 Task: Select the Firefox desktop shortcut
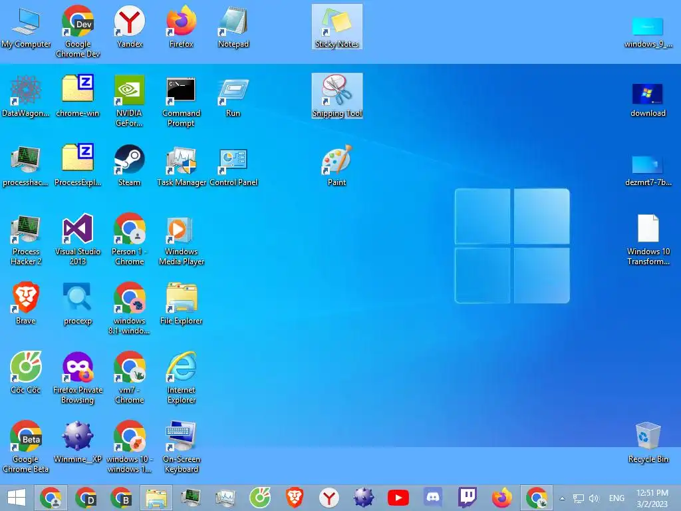tap(181, 27)
